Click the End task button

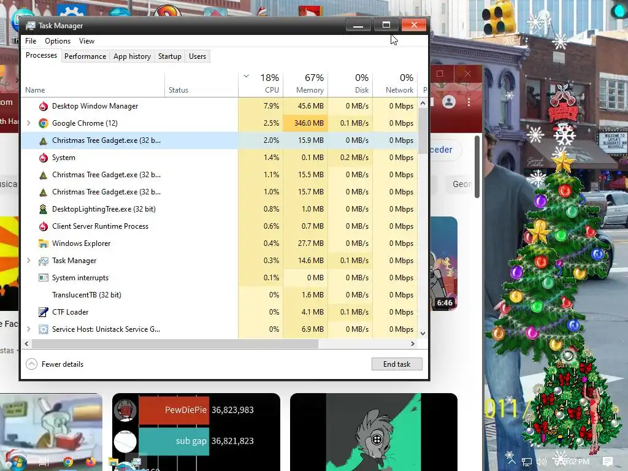[397, 364]
